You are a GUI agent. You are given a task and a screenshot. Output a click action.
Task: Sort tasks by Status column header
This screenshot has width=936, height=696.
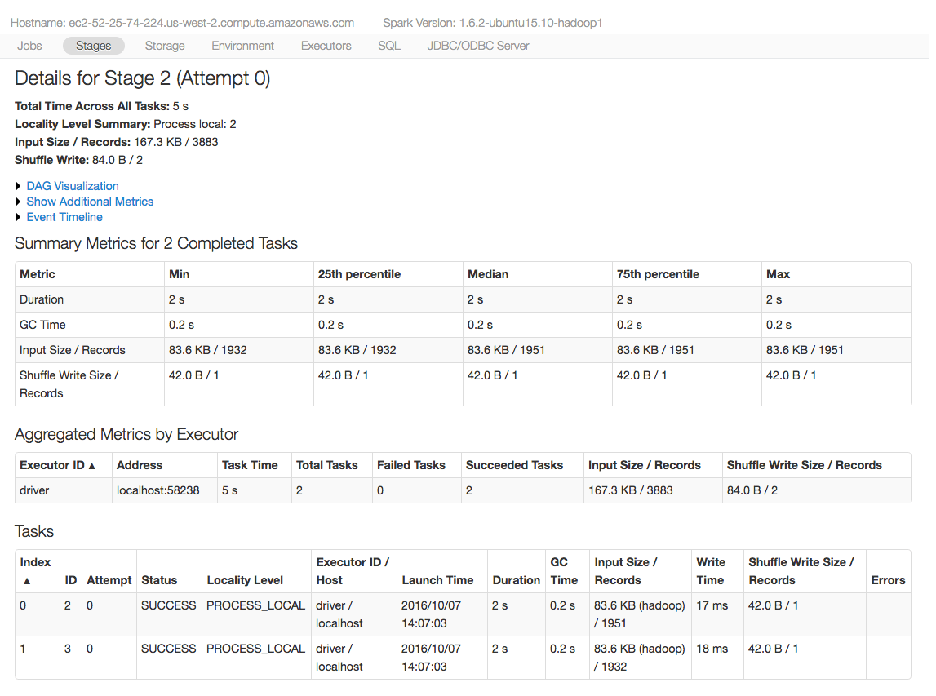coord(159,580)
